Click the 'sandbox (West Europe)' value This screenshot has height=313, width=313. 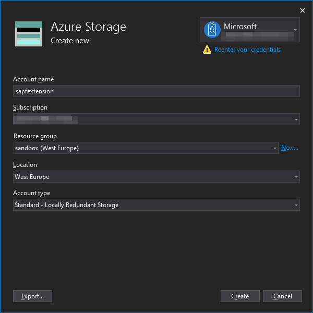[47, 148]
